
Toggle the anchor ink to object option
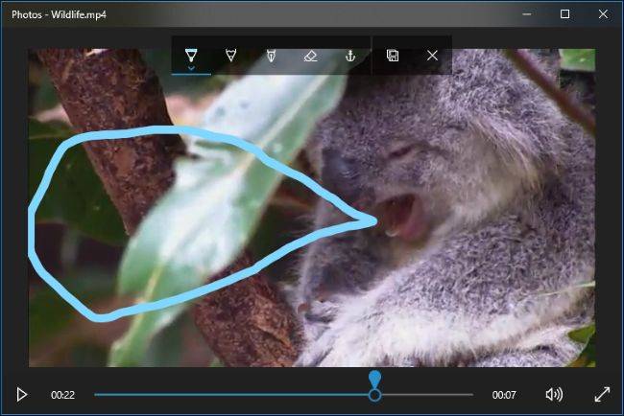350,56
